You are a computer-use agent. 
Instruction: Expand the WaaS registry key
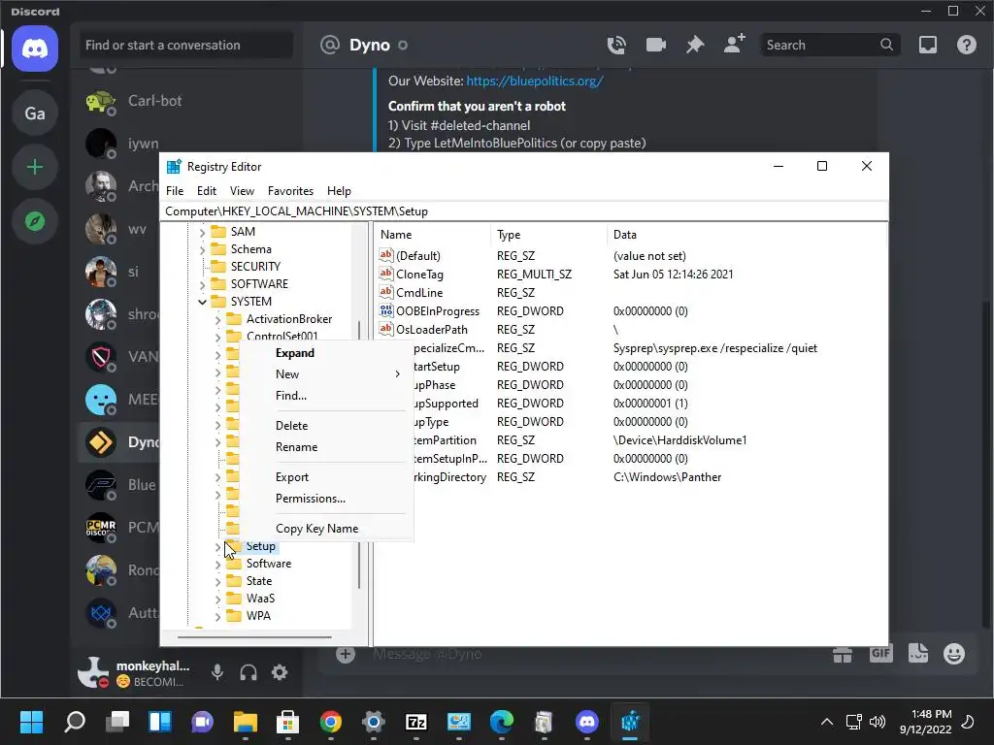(217, 599)
